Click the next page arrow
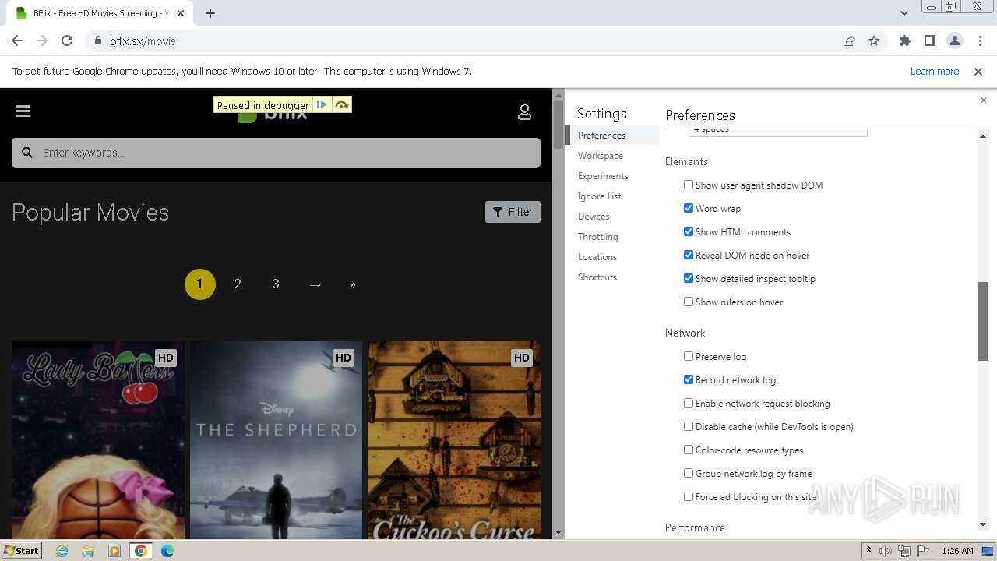 (x=315, y=284)
